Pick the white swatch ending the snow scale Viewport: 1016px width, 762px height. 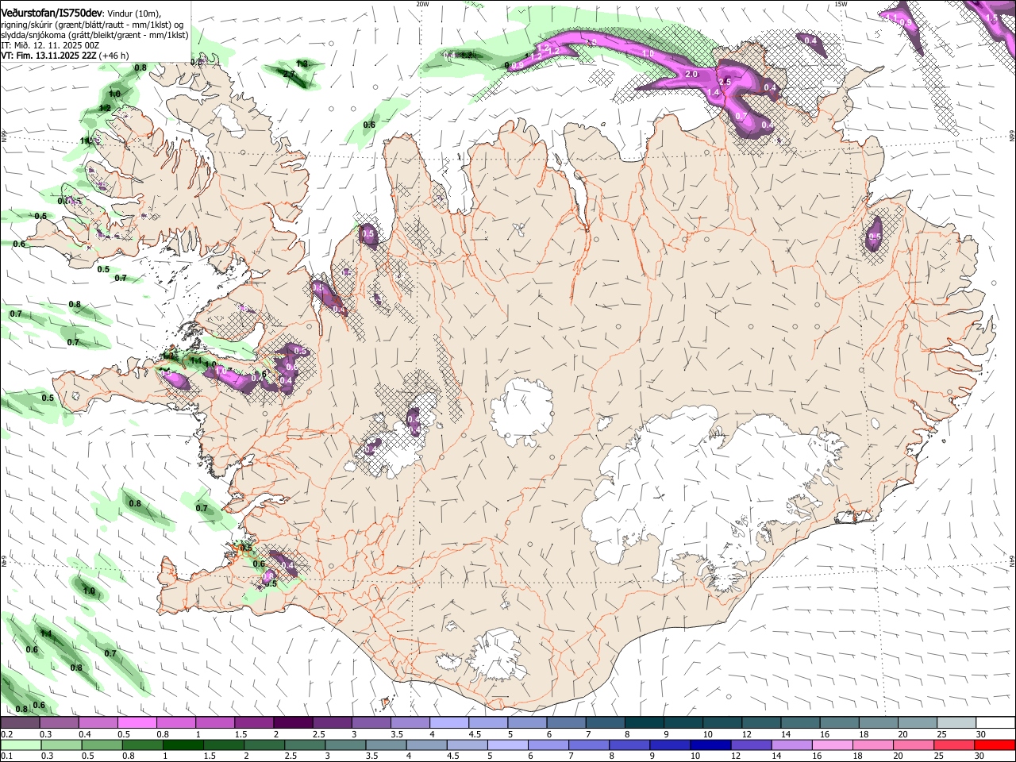994,723
